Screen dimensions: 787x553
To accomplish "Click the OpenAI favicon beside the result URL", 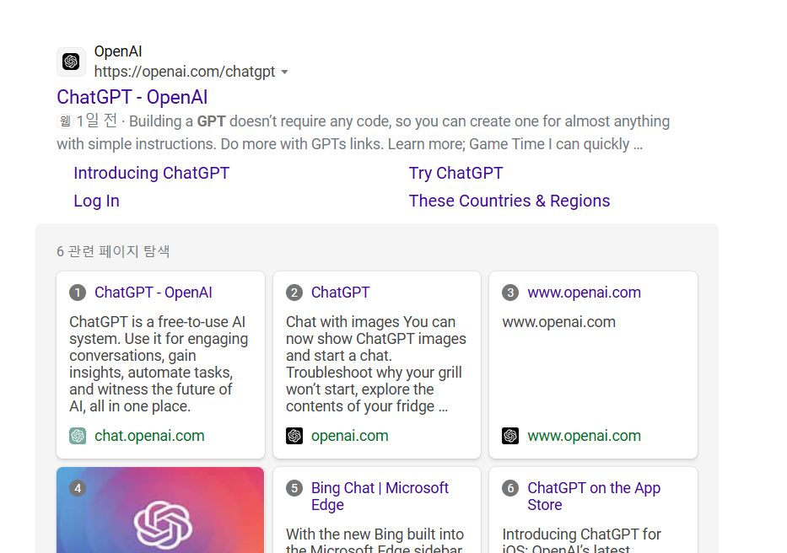I will (71, 62).
